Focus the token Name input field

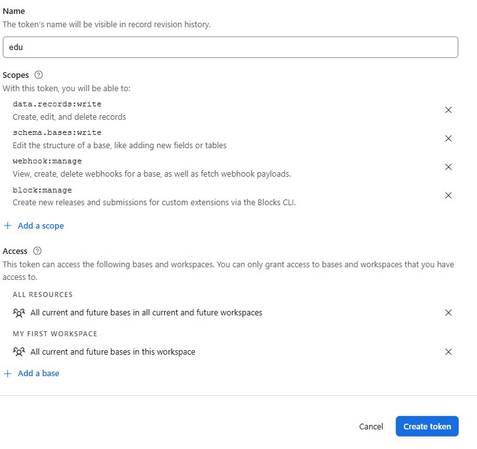point(231,47)
